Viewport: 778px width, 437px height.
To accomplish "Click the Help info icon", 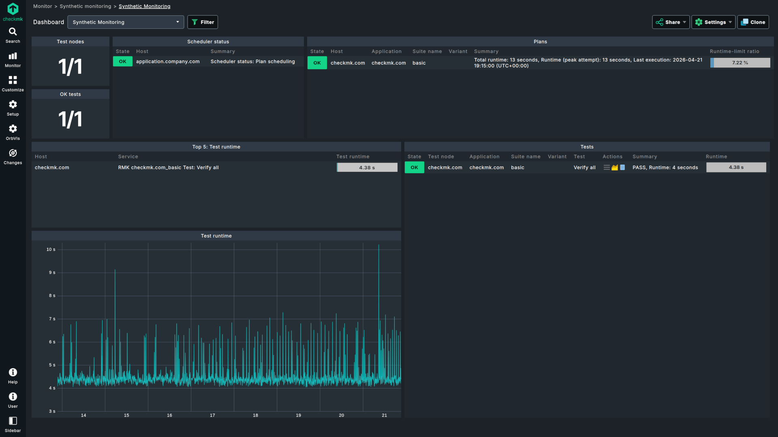I will 13,376.
